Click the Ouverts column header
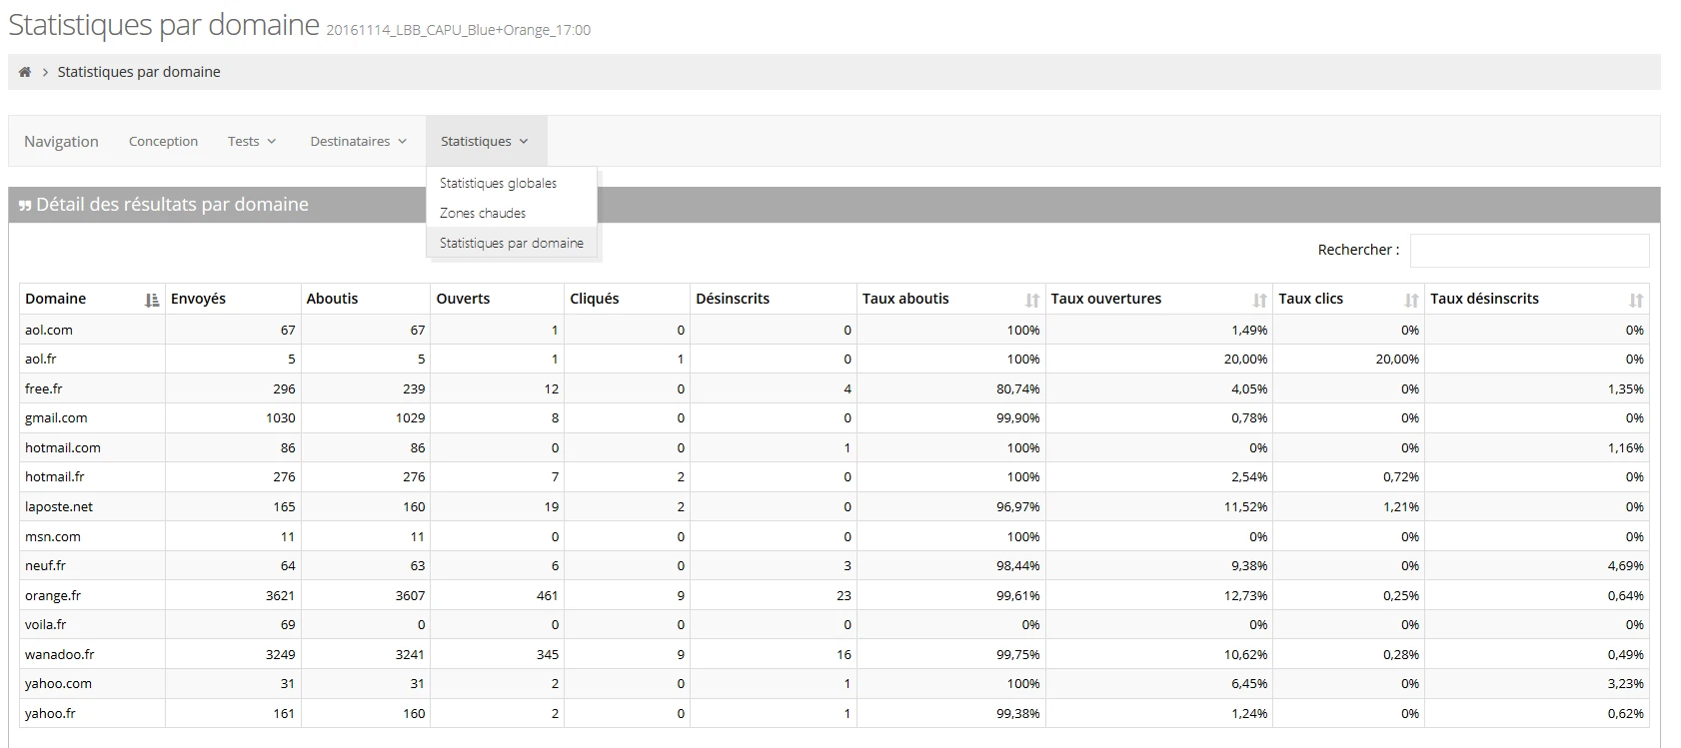The width and height of the screenshot is (1681, 748). tap(463, 299)
